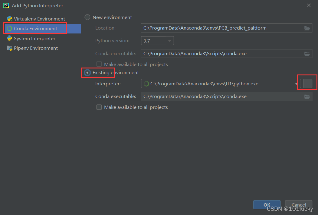Viewport: 318px width, 215px height.
Task: Click the Conda Environment ring icon
Action: (x=9, y=28)
